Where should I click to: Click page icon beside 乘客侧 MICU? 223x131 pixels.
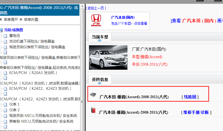coord(5,122)
